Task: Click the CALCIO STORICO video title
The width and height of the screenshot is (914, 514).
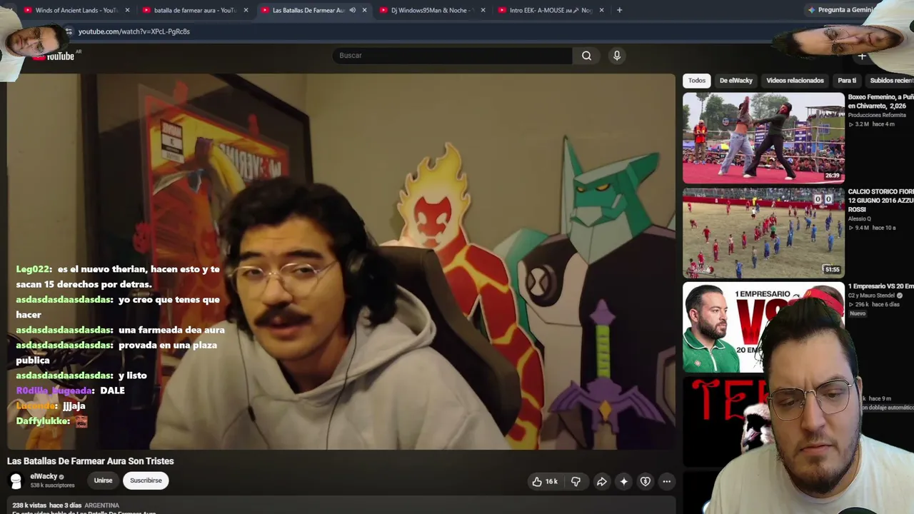Action: coord(881,201)
